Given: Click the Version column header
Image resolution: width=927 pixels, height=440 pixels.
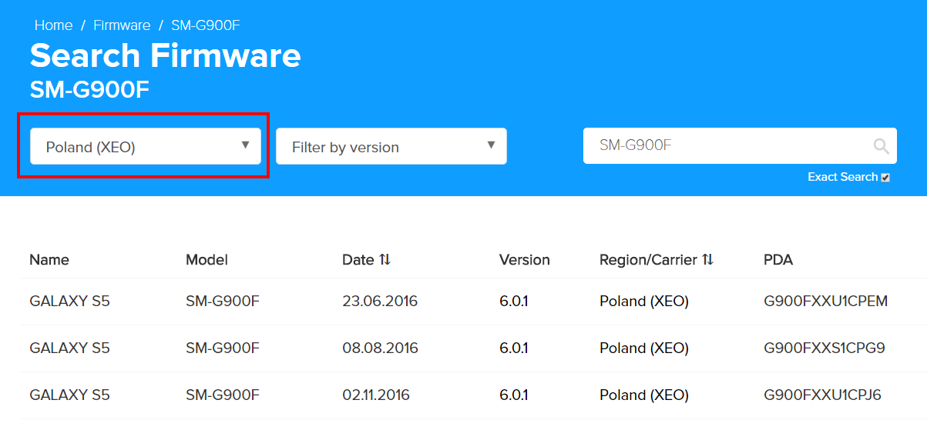Looking at the screenshot, I should click(x=525, y=260).
